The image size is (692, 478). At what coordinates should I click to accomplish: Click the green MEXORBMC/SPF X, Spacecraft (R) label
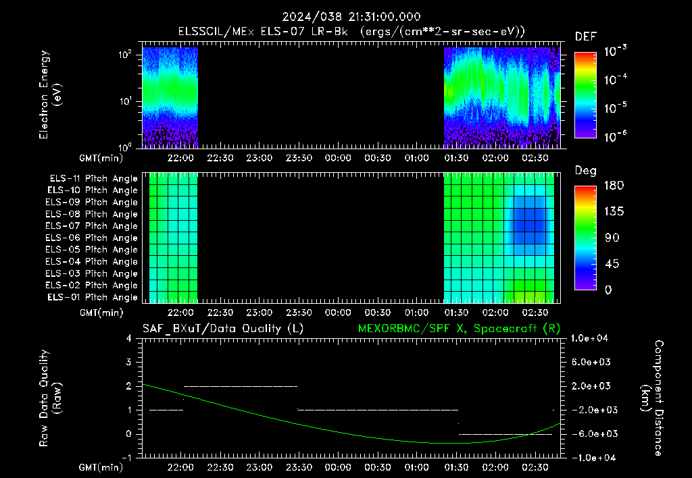(x=459, y=329)
